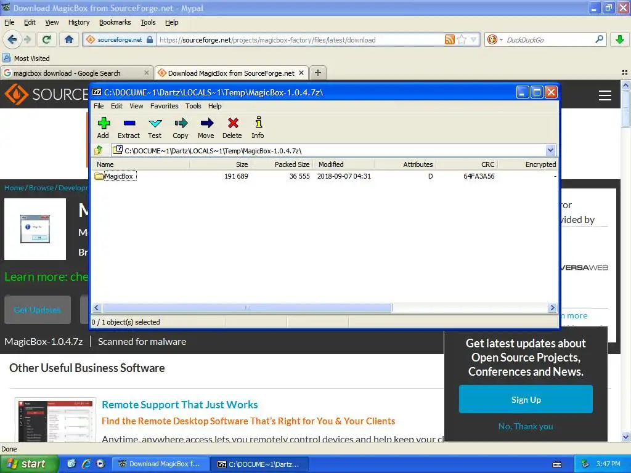Open SourceForge hamburger menu

click(x=605, y=95)
